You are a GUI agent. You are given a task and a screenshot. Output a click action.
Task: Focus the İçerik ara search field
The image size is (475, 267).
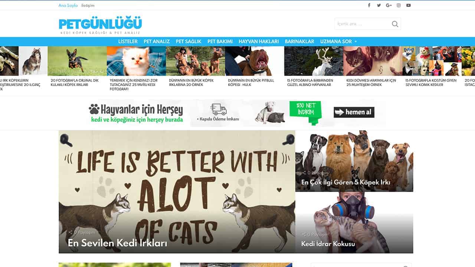[363, 24]
